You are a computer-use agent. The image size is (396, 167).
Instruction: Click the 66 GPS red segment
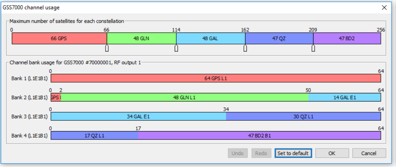(59, 39)
